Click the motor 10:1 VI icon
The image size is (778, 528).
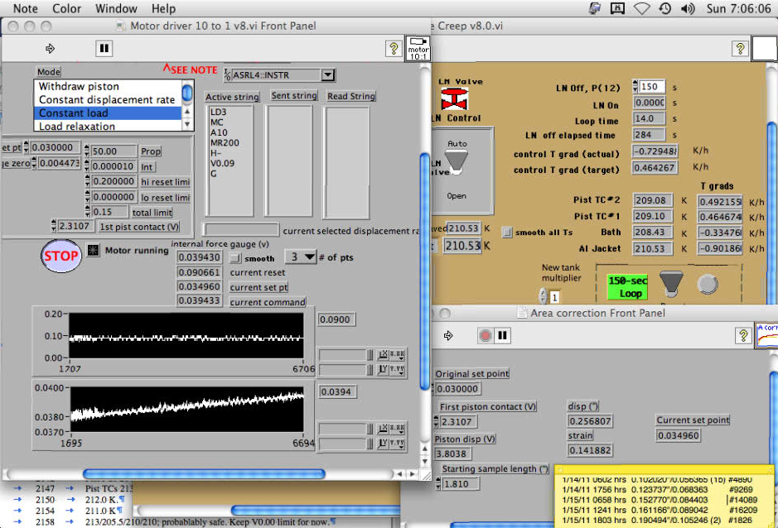[x=418, y=49]
